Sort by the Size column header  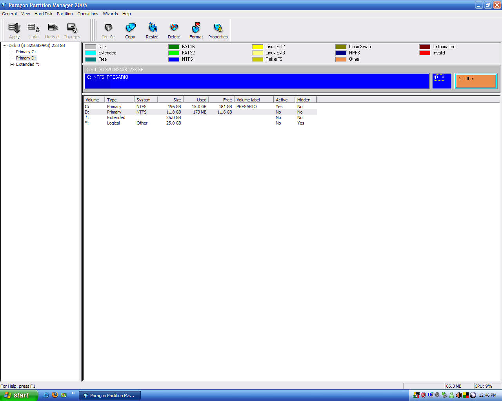[x=171, y=100]
